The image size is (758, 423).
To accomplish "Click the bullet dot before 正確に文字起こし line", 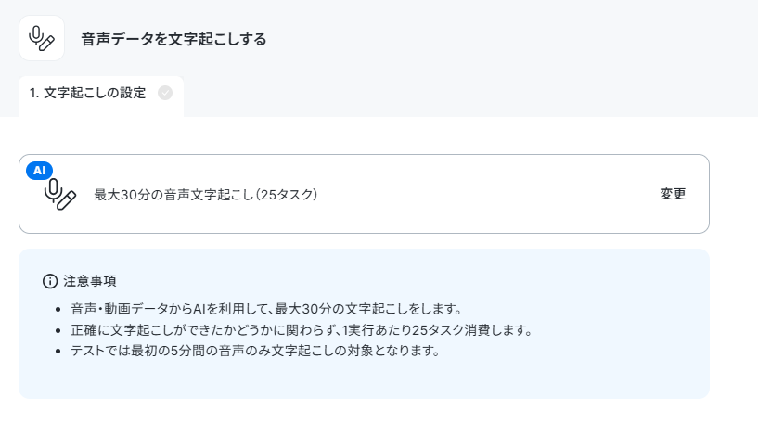I will click(58, 330).
